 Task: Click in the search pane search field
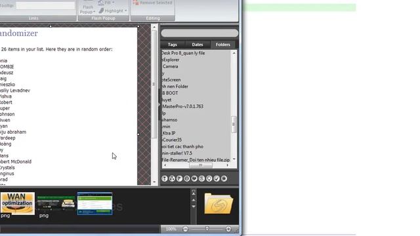click(199, 33)
